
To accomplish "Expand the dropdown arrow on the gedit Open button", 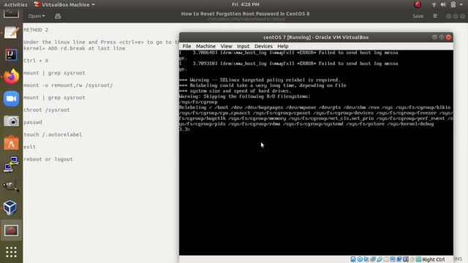I will pos(44,16).
